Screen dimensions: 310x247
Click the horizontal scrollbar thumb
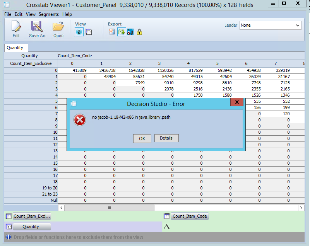110,208
